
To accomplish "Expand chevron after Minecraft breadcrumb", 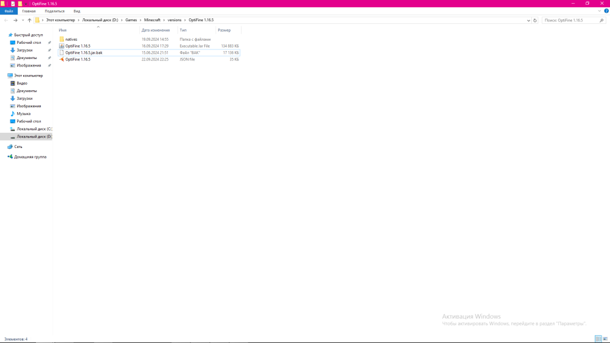I will [163, 20].
